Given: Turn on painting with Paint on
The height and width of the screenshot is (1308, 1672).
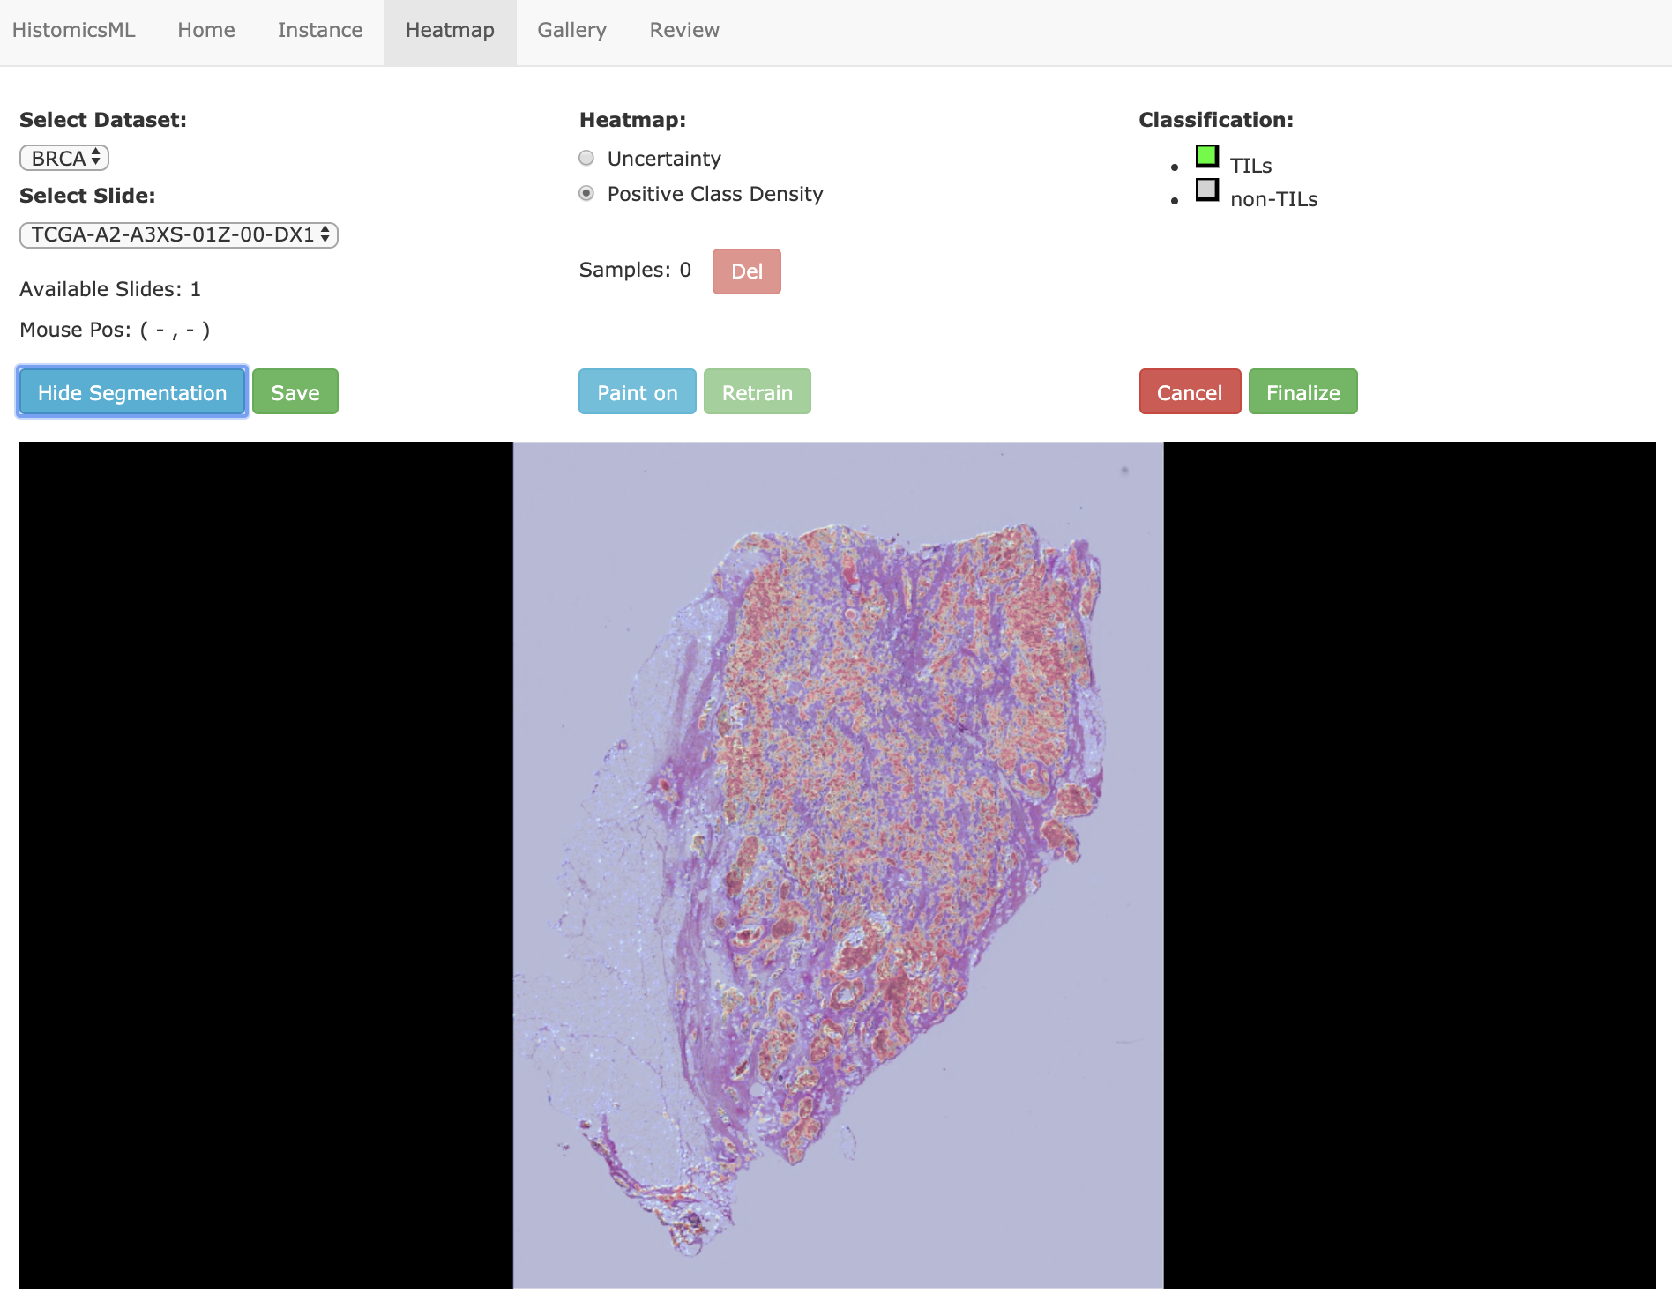Looking at the screenshot, I should 638,392.
